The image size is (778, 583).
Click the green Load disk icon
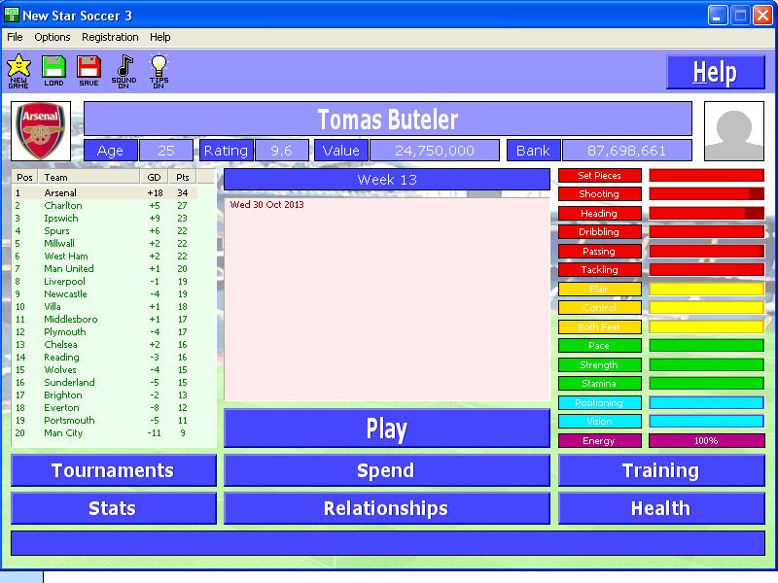[x=53, y=69]
